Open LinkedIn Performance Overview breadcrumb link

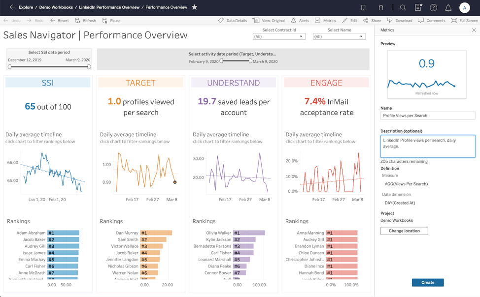click(109, 7)
